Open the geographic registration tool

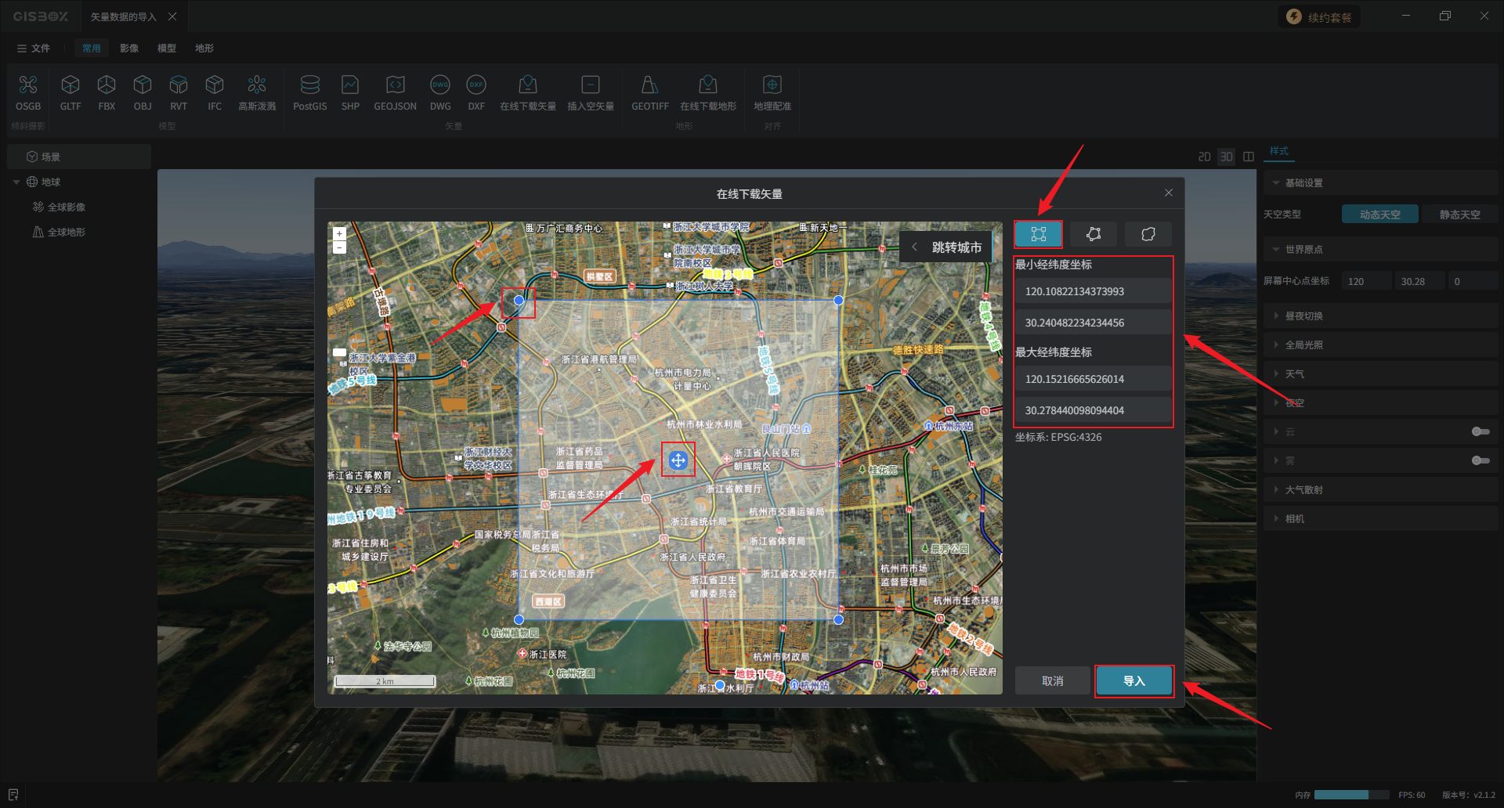point(772,92)
